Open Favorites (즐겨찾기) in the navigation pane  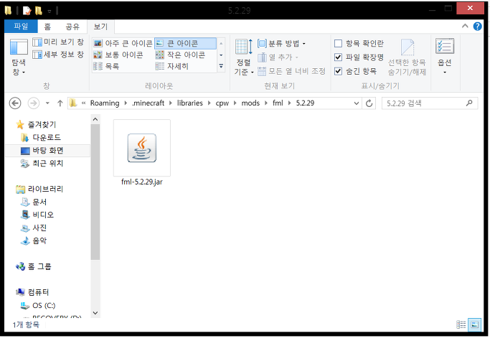pos(37,124)
